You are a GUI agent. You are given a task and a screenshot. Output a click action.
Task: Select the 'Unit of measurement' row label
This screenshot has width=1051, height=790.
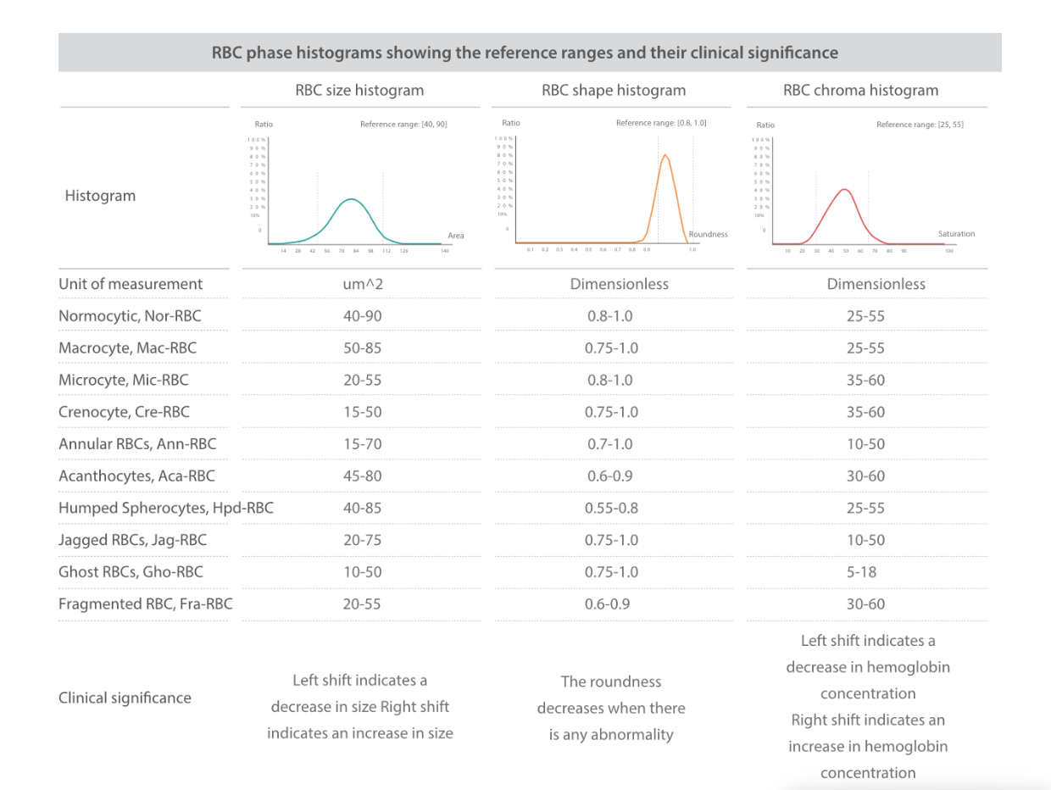(x=131, y=284)
